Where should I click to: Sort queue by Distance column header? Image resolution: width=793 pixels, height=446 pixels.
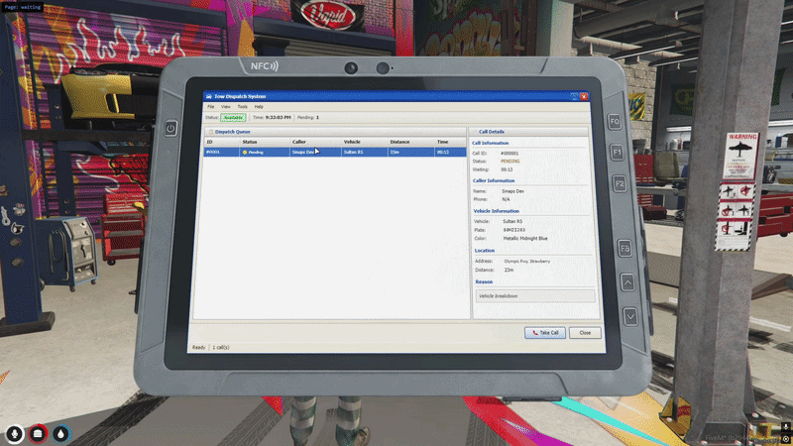click(410, 142)
